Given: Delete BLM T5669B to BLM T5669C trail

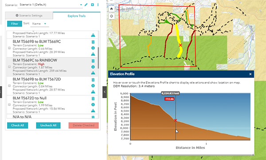Looking at the screenshot, I should [93, 42].
